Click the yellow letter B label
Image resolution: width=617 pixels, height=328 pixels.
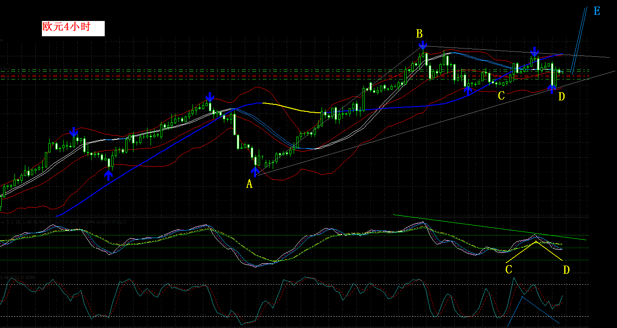point(419,34)
